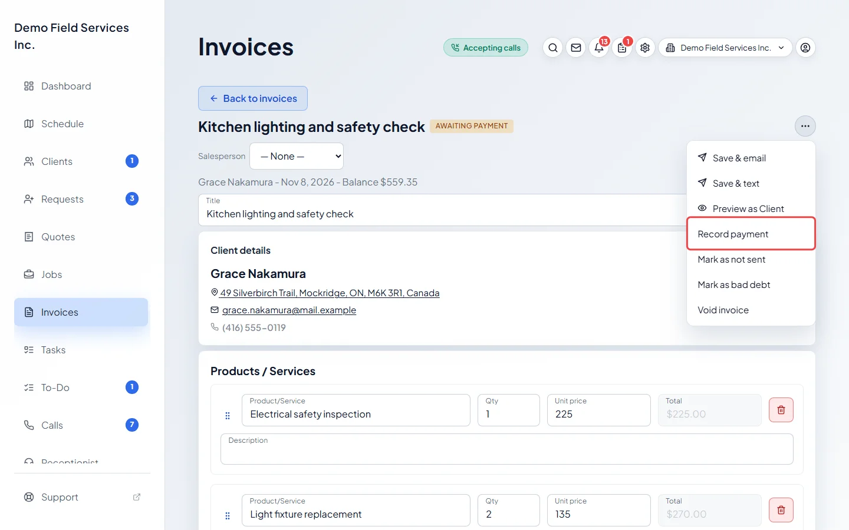The width and height of the screenshot is (849, 530).
Task: Edit Qty for Electrical safety inspection
Action: pyautogui.click(x=509, y=410)
